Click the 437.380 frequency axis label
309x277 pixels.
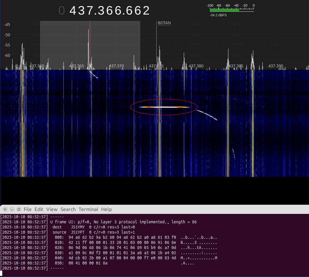coord(196,66)
